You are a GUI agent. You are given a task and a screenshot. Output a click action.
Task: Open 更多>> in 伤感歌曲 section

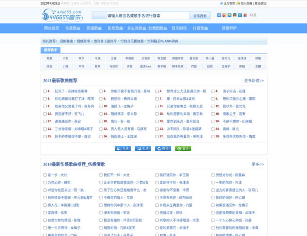click(258, 164)
